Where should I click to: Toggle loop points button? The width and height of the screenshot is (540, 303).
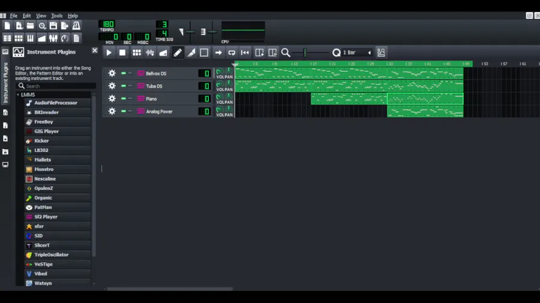point(232,53)
